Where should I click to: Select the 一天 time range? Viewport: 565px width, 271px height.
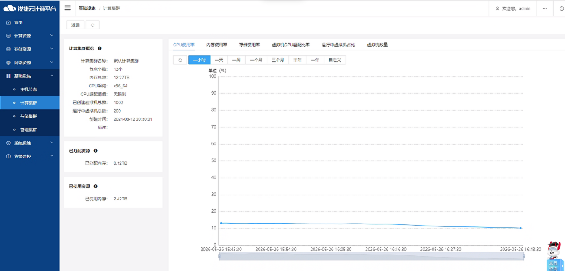(x=219, y=60)
